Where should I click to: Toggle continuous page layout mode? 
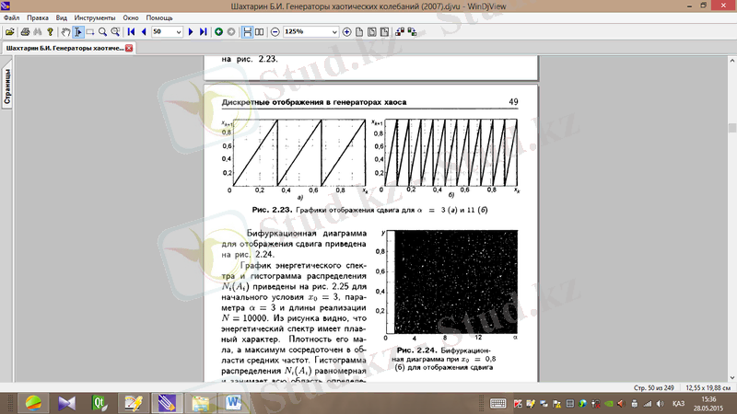tap(246, 31)
